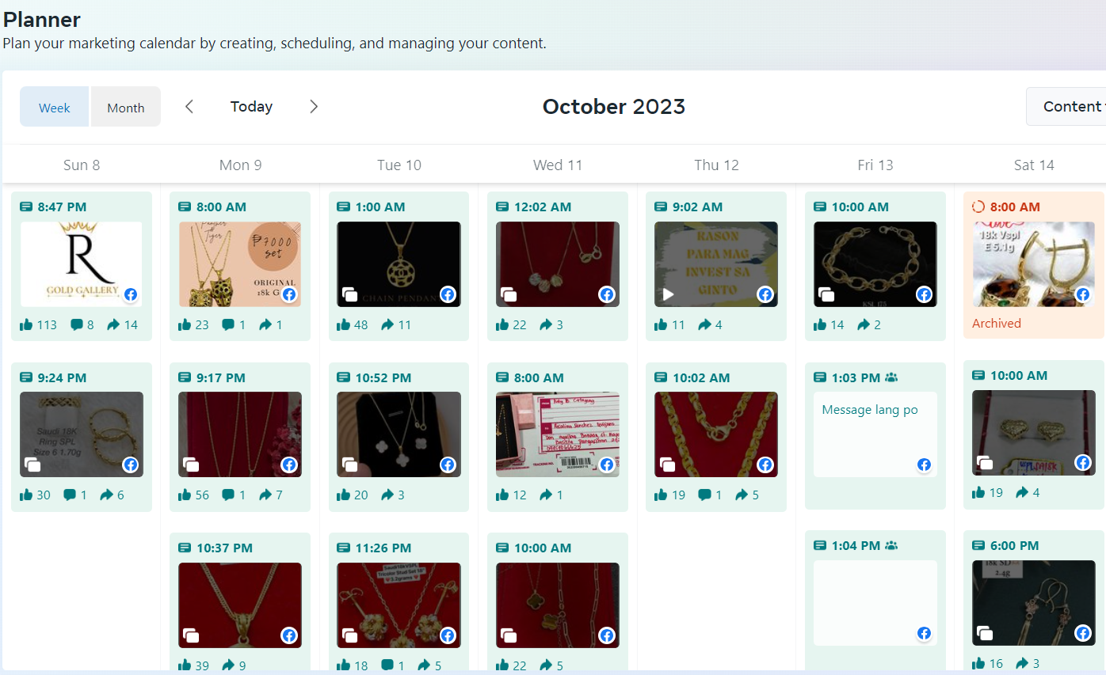Click the group icon beside 1:04 PM

point(891,545)
